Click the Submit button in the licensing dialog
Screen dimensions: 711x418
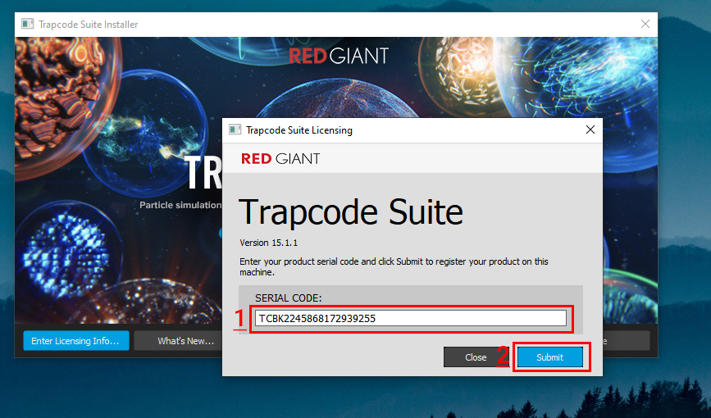pos(550,357)
